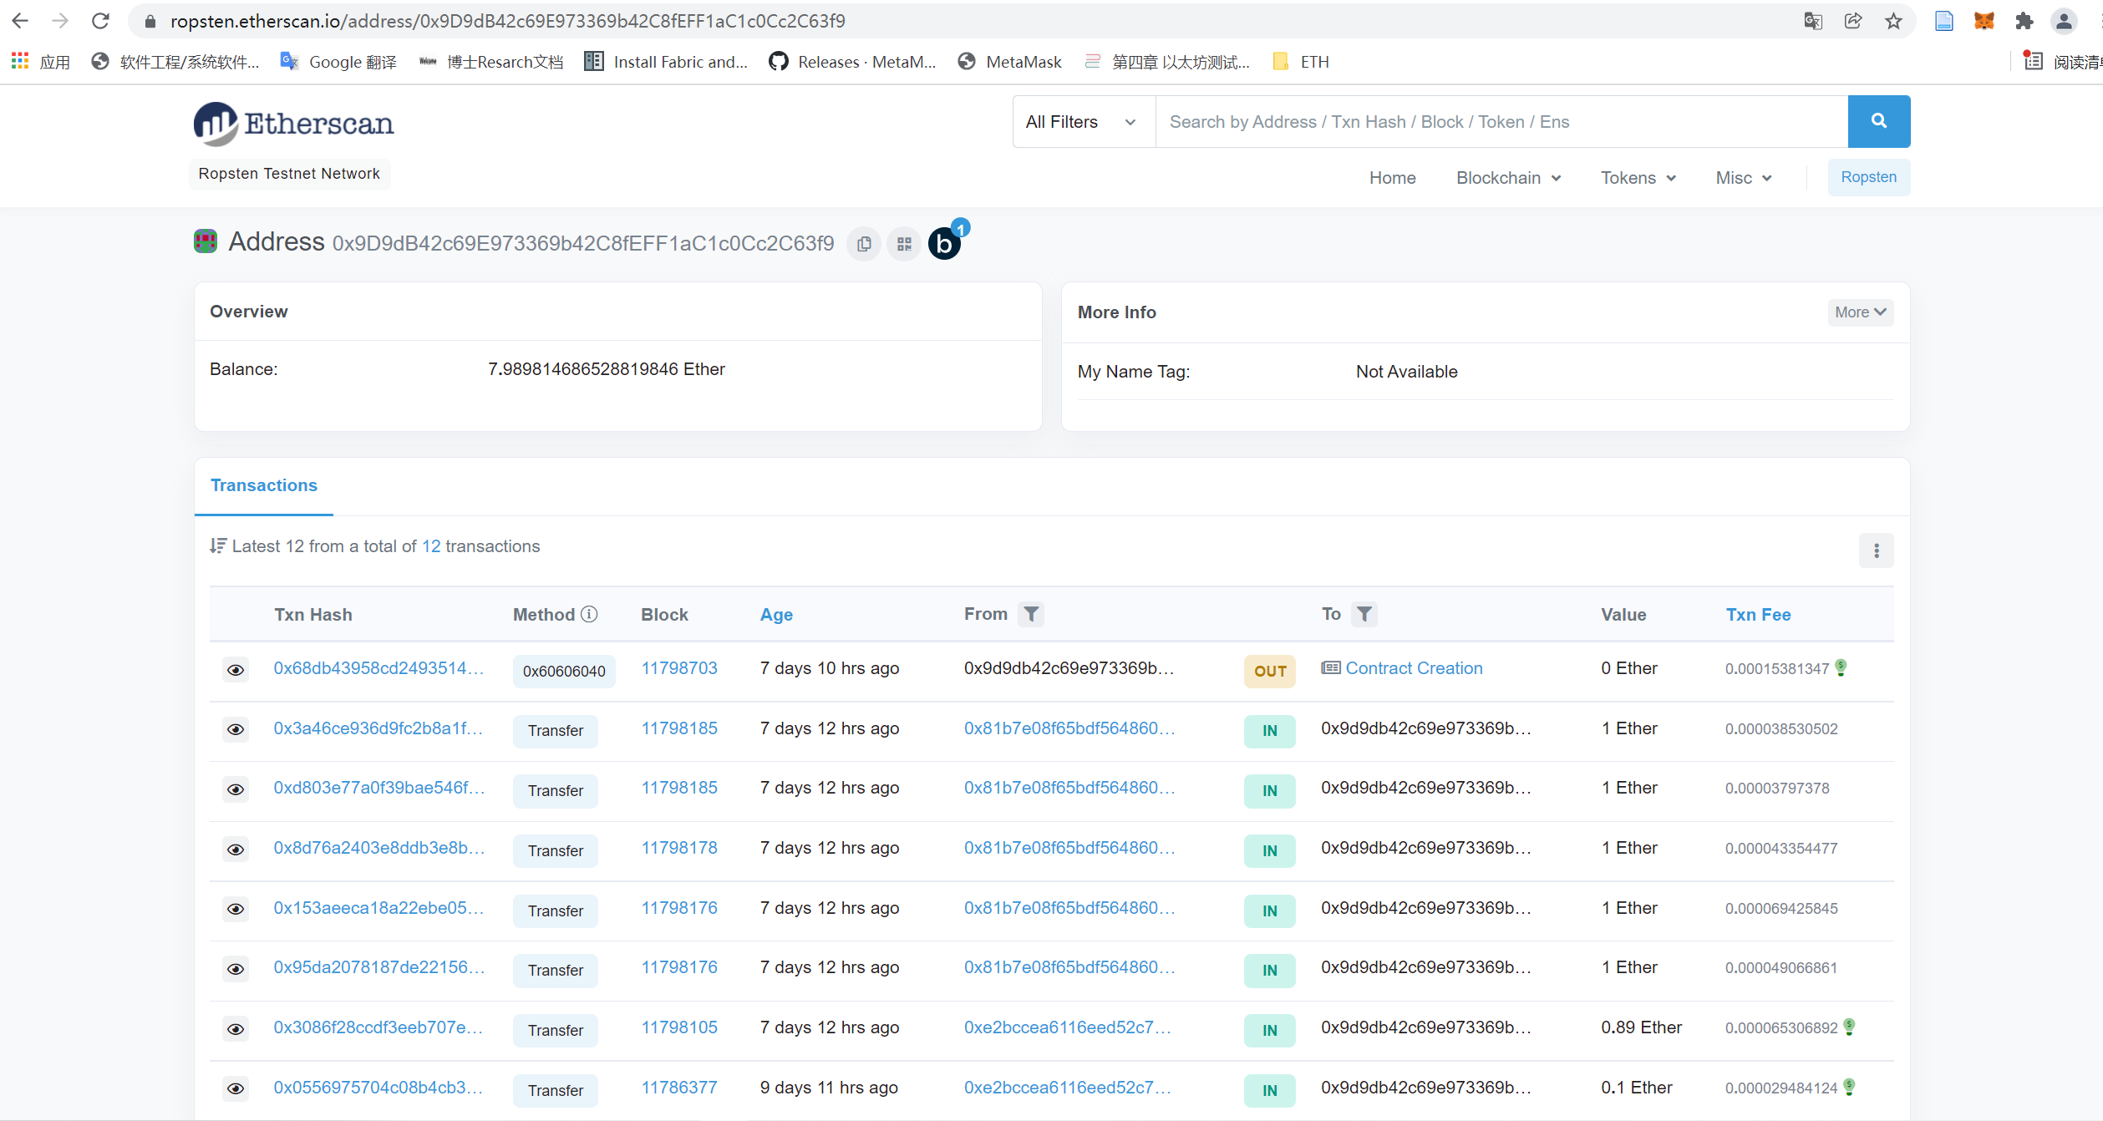Open the Home menu item

pyautogui.click(x=1392, y=178)
